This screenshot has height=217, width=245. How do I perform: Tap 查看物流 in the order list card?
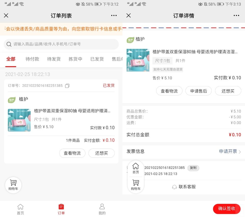pyautogui.click(x=72, y=153)
